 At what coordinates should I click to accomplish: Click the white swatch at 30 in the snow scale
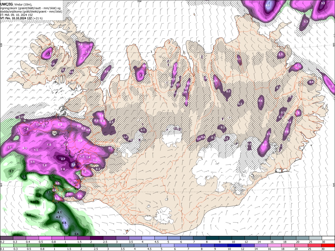pos(328,238)
